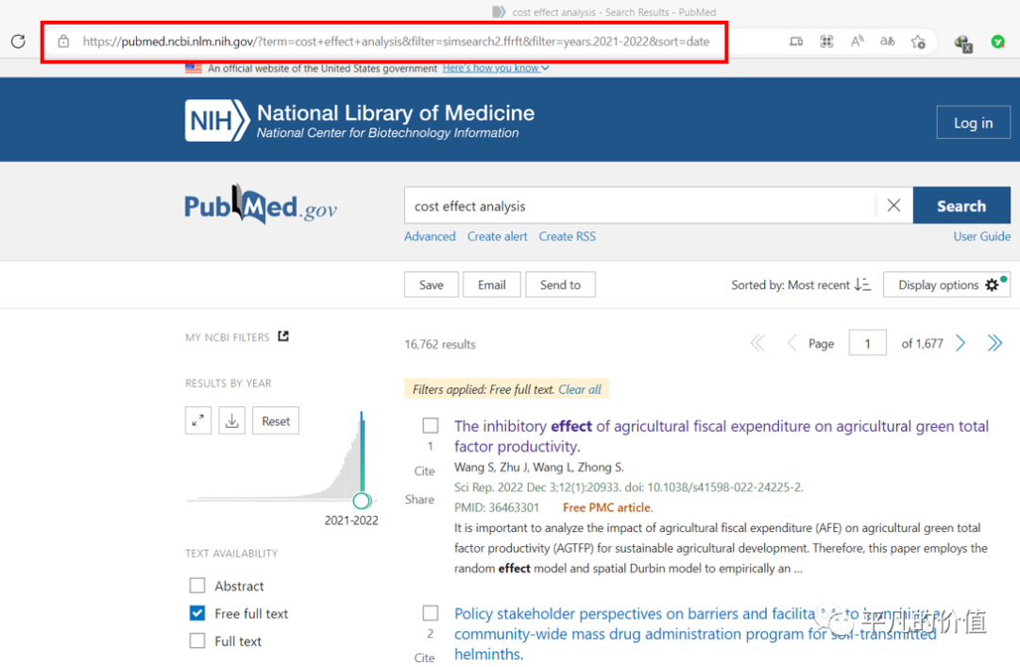Image resolution: width=1020 pixels, height=667 pixels.
Task: Click the NIH logo
Action: [x=216, y=120]
